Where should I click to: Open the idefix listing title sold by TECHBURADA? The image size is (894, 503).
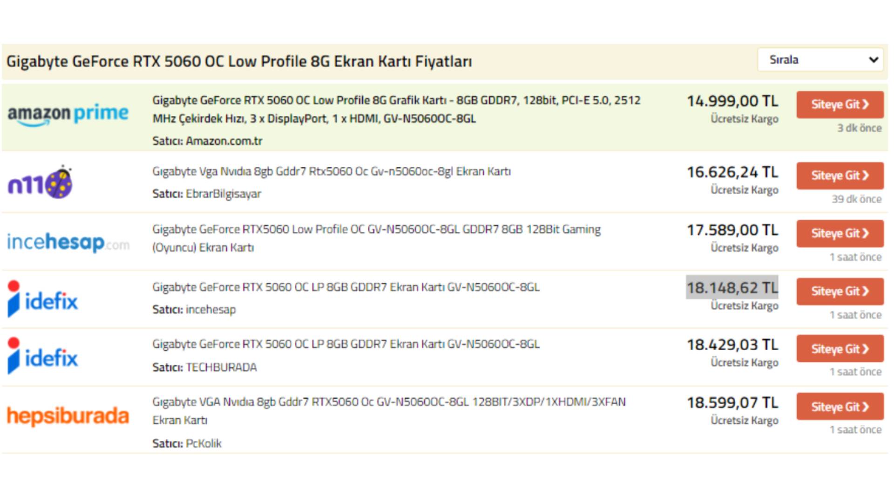coord(346,344)
